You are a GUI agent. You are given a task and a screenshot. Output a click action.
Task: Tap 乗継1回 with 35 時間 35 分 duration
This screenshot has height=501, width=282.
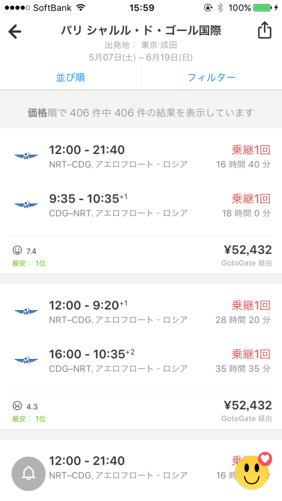tap(251, 354)
